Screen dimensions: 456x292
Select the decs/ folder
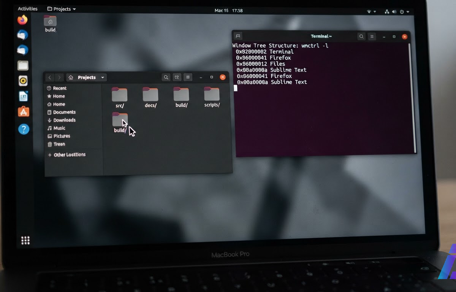tap(150, 98)
